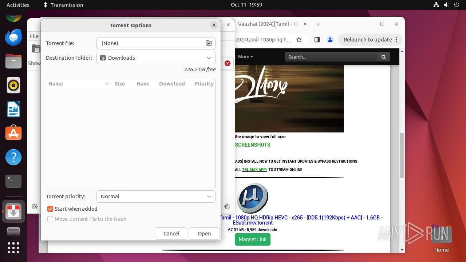The image size is (466, 262).
Task: Bookmark this page with the star icon
Action: click(x=299, y=40)
